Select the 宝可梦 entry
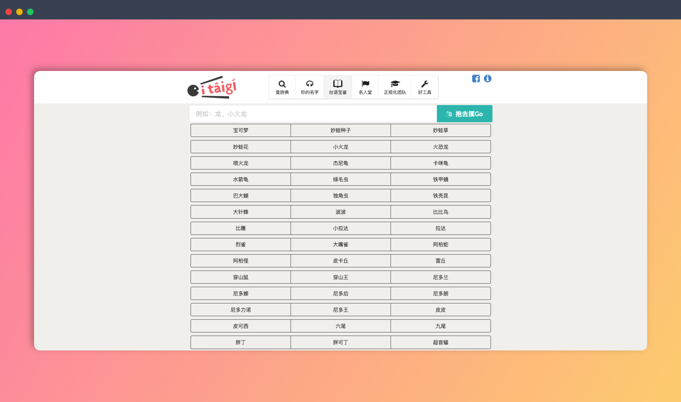The height and width of the screenshot is (402, 681). point(241,130)
